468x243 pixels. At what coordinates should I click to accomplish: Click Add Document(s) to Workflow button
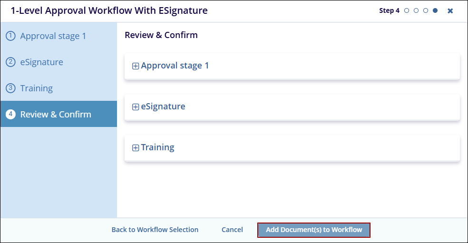point(314,230)
